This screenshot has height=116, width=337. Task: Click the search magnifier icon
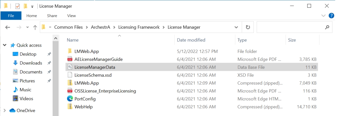[x=327, y=27]
